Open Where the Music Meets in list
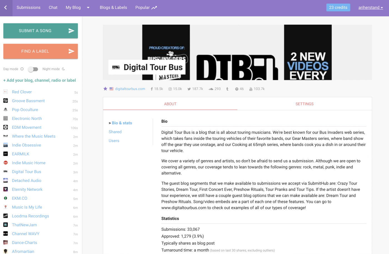 tap(34, 136)
